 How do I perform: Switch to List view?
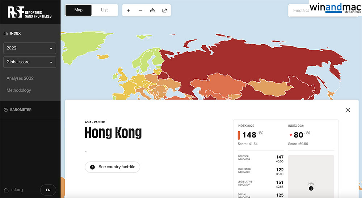pyautogui.click(x=104, y=10)
